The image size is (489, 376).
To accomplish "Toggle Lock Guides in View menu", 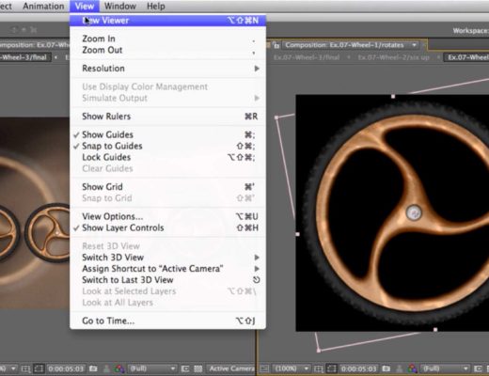I will (168, 157).
